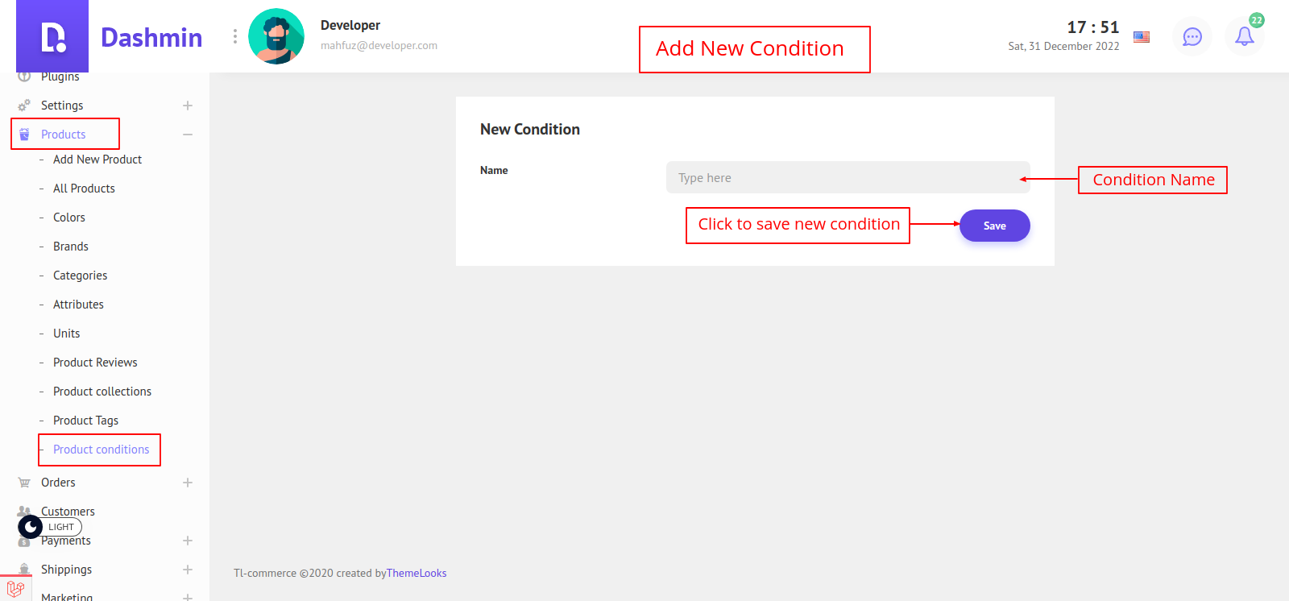The width and height of the screenshot is (1289, 601).
Task: Save the new condition
Action: tap(994, 226)
